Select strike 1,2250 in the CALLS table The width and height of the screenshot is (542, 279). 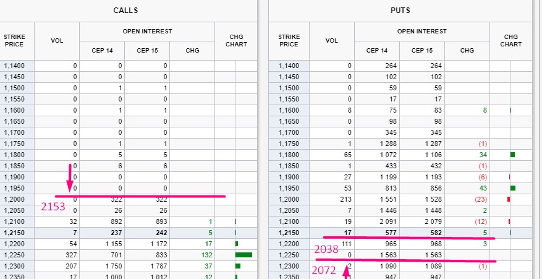(x=14, y=255)
